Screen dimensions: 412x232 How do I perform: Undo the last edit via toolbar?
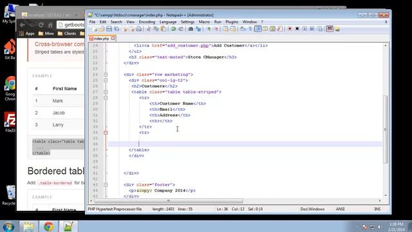click(173, 29)
